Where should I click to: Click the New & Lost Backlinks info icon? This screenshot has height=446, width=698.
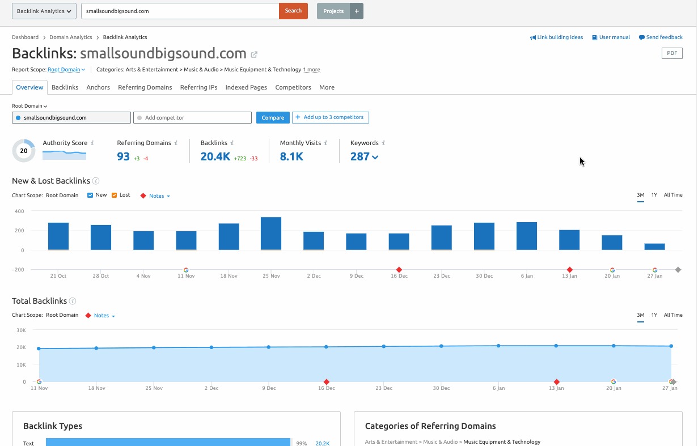click(x=96, y=181)
